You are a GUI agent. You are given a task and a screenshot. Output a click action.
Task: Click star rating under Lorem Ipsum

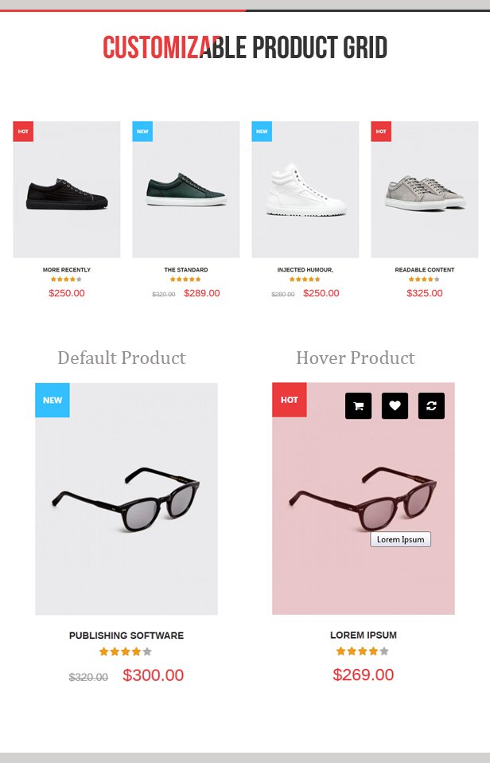click(363, 651)
